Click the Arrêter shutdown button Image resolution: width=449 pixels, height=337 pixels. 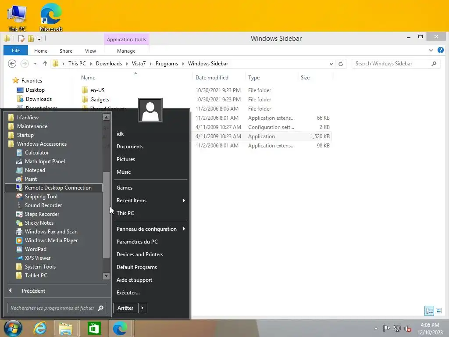point(126,308)
